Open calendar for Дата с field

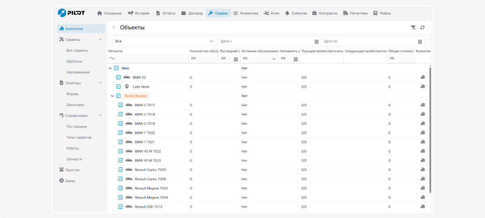(316, 41)
